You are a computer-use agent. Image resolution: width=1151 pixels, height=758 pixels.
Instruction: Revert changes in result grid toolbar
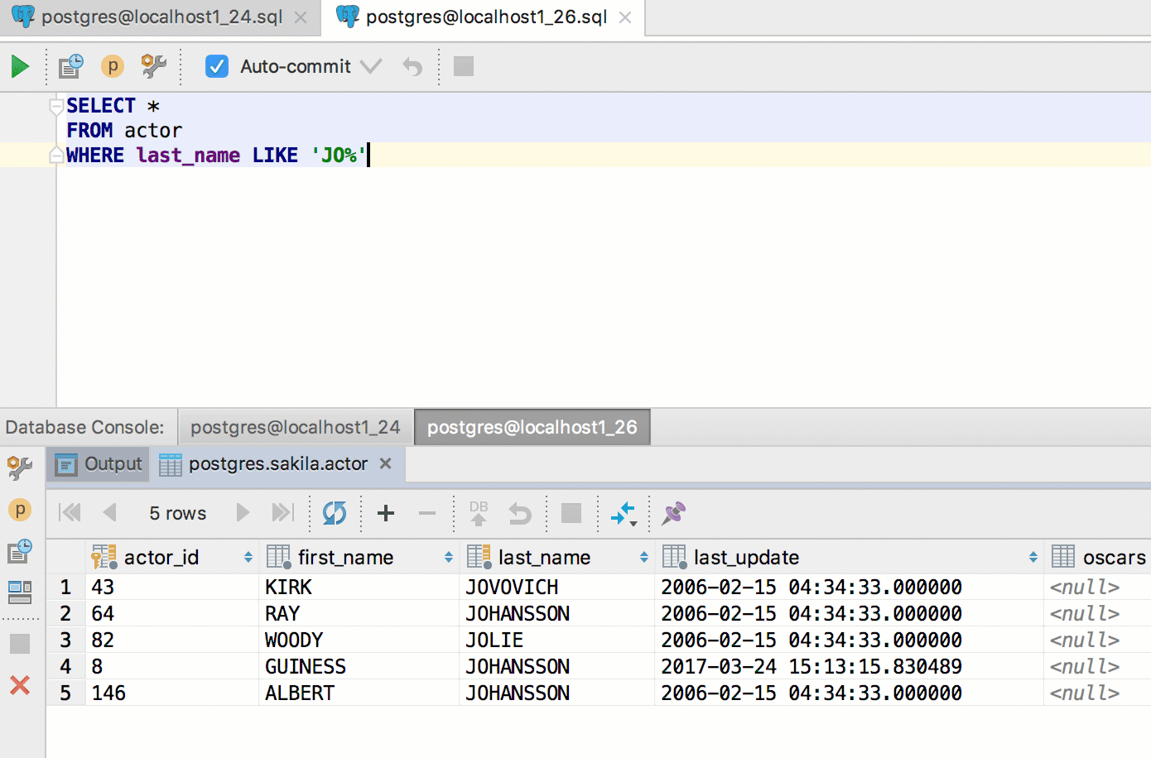[520, 513]
